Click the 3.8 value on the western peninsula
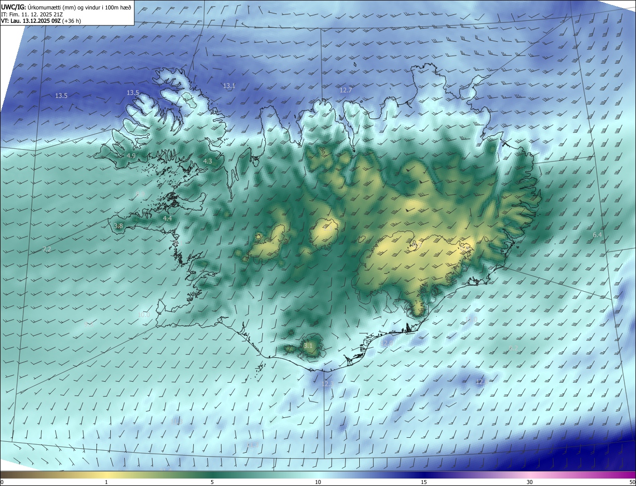 point(118,226)
